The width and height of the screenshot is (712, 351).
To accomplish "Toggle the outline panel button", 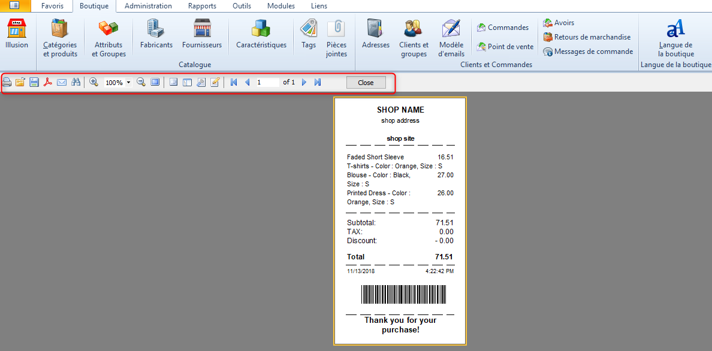I will pyautogui.click(x=174, y=83).
